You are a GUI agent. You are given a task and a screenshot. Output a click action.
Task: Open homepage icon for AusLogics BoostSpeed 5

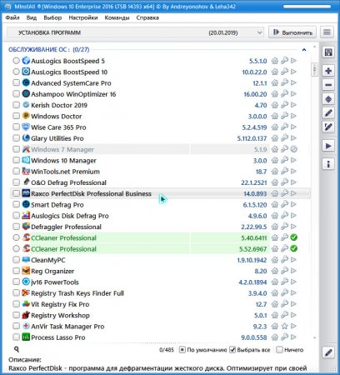275,61
